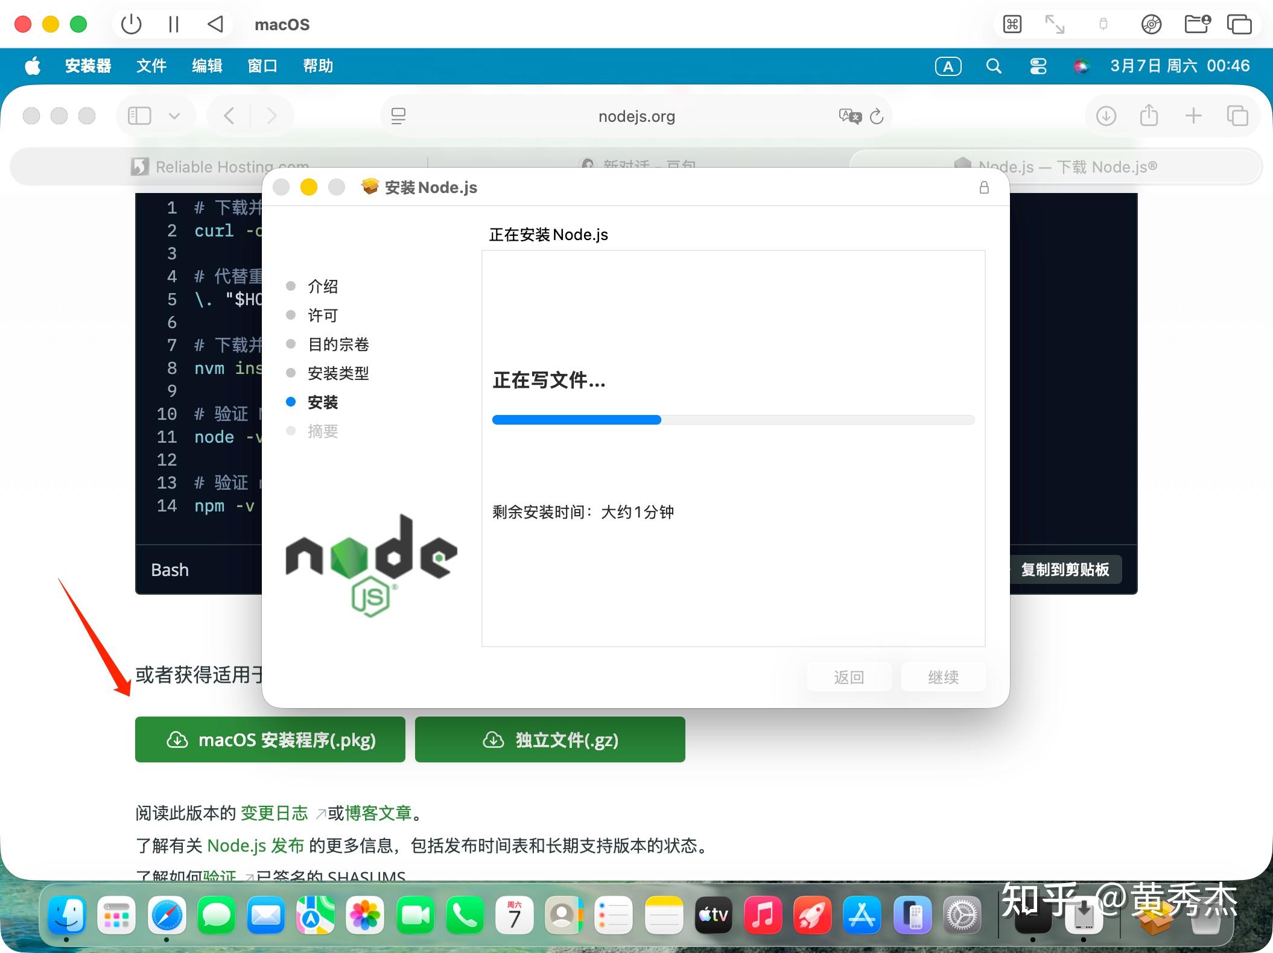This screenshot has height=953, width=1273.
Task: Open Control Center toggles in the menu bar
Action: coord(1038,66)
